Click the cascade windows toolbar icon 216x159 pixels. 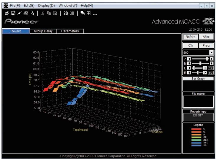[x=82, y=13]
